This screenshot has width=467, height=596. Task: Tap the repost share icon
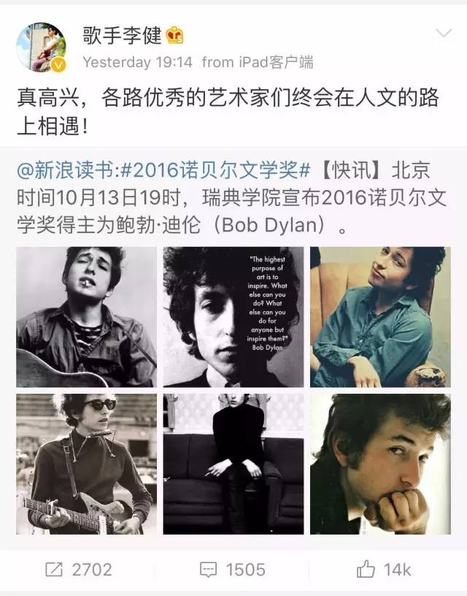point(54,569)
